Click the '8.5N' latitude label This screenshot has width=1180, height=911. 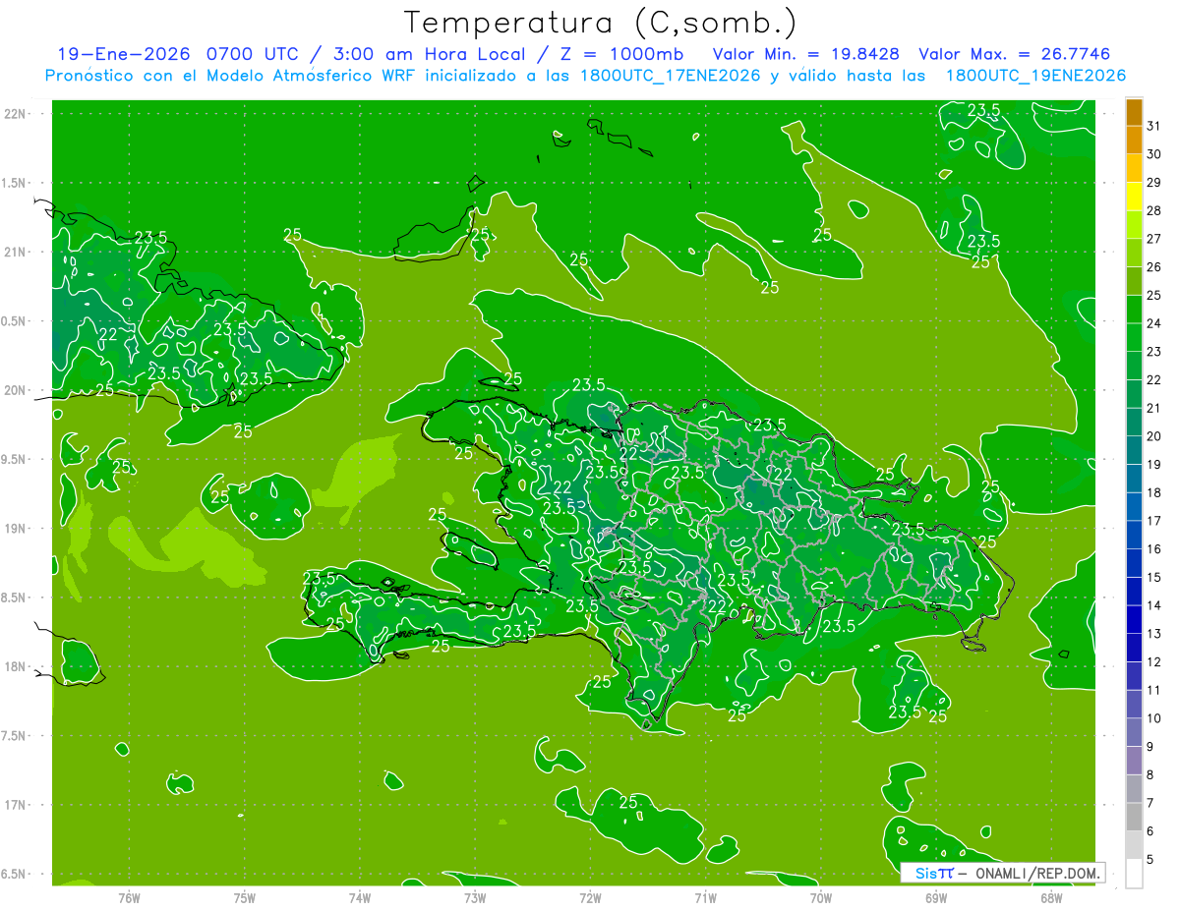(x=13, y=598)
